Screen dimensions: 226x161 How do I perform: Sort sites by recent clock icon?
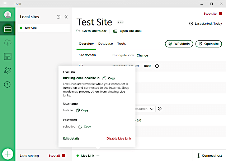58,17
